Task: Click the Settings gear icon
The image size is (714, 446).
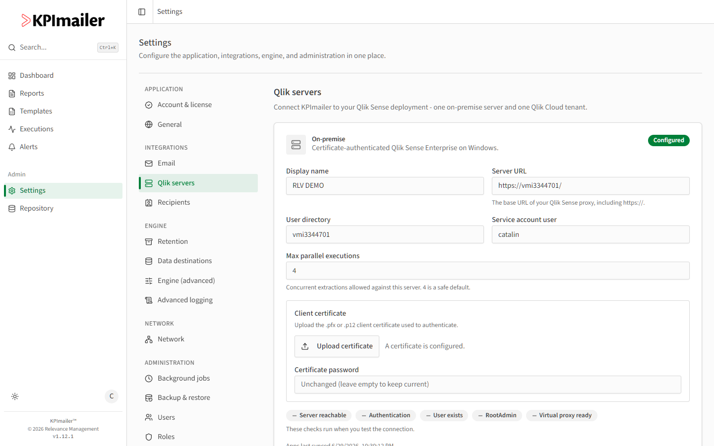Action: [x=12, y=191]
